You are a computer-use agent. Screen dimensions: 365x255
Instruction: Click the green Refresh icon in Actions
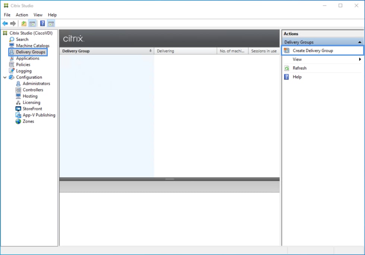287,68
